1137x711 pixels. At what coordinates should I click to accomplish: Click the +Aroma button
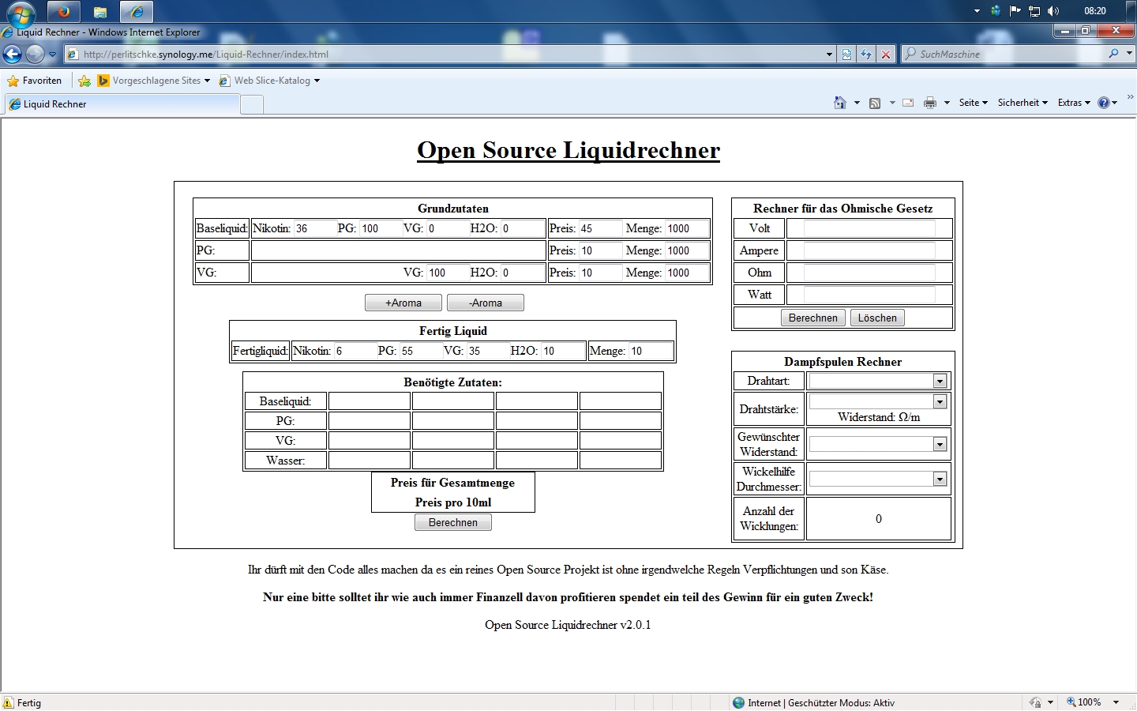(x=403, y=303)
